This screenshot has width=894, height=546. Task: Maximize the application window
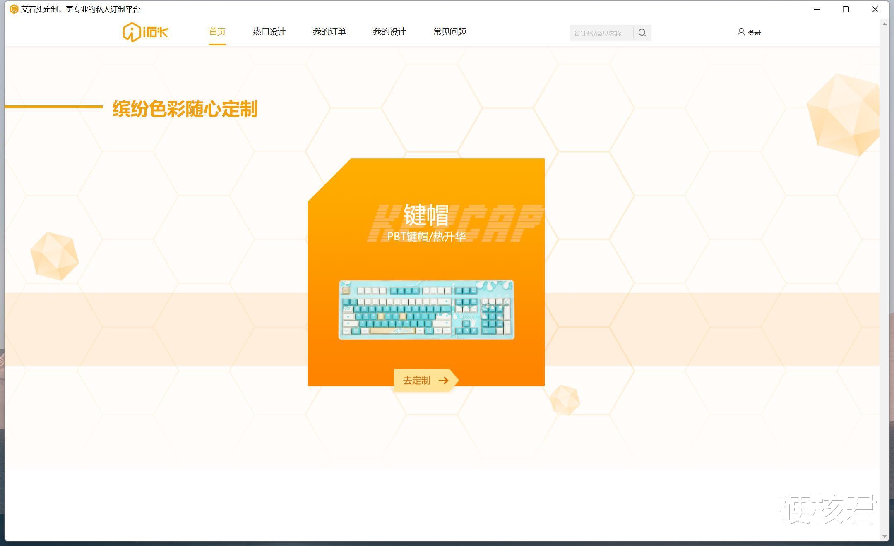click(x=846, y=9)
